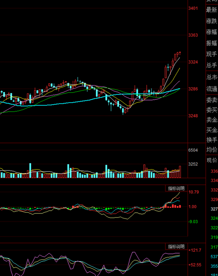Image resolution: width=218 pixels, height=276 pixels.
Task: Click the 委卖 label in order panel
Action: 212,100
